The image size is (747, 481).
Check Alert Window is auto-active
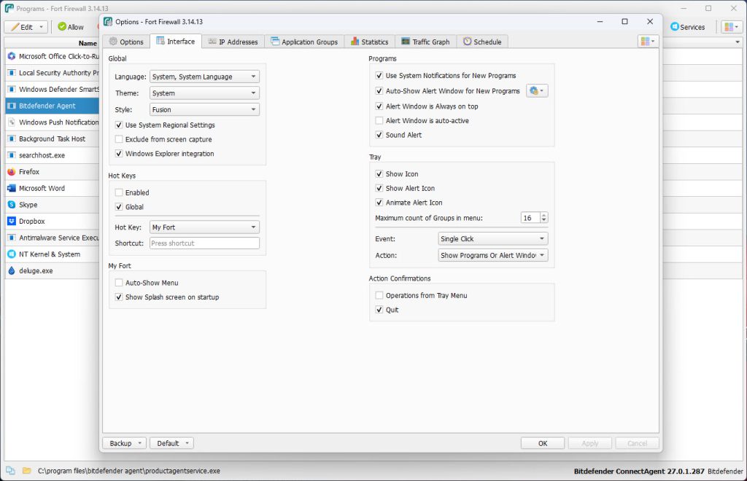(379, 120)
